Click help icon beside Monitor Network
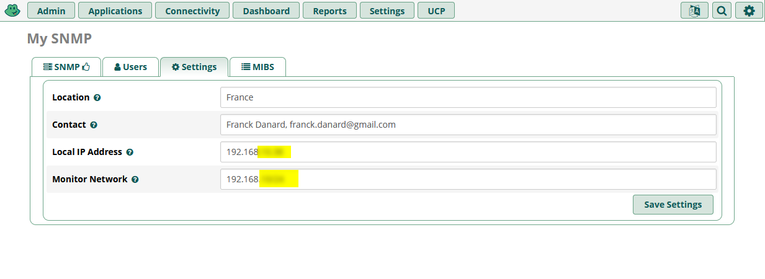The width and height of the screenshot is (765, 279). point(135,180)
